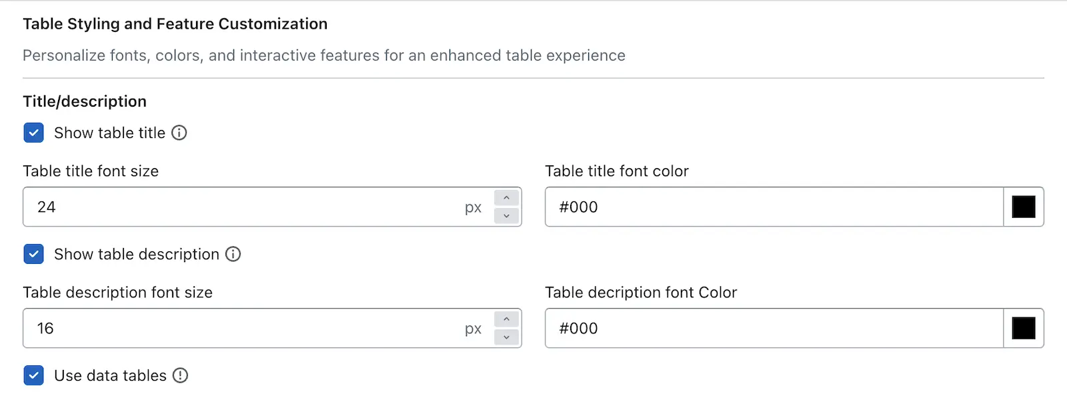Open the table description font color swatch

click(x=1024, y=328)
